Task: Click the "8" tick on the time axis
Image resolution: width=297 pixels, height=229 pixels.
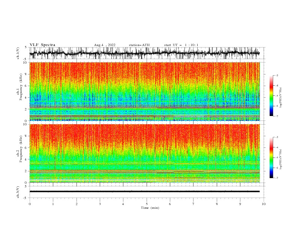Action: (x=217, y=204)
